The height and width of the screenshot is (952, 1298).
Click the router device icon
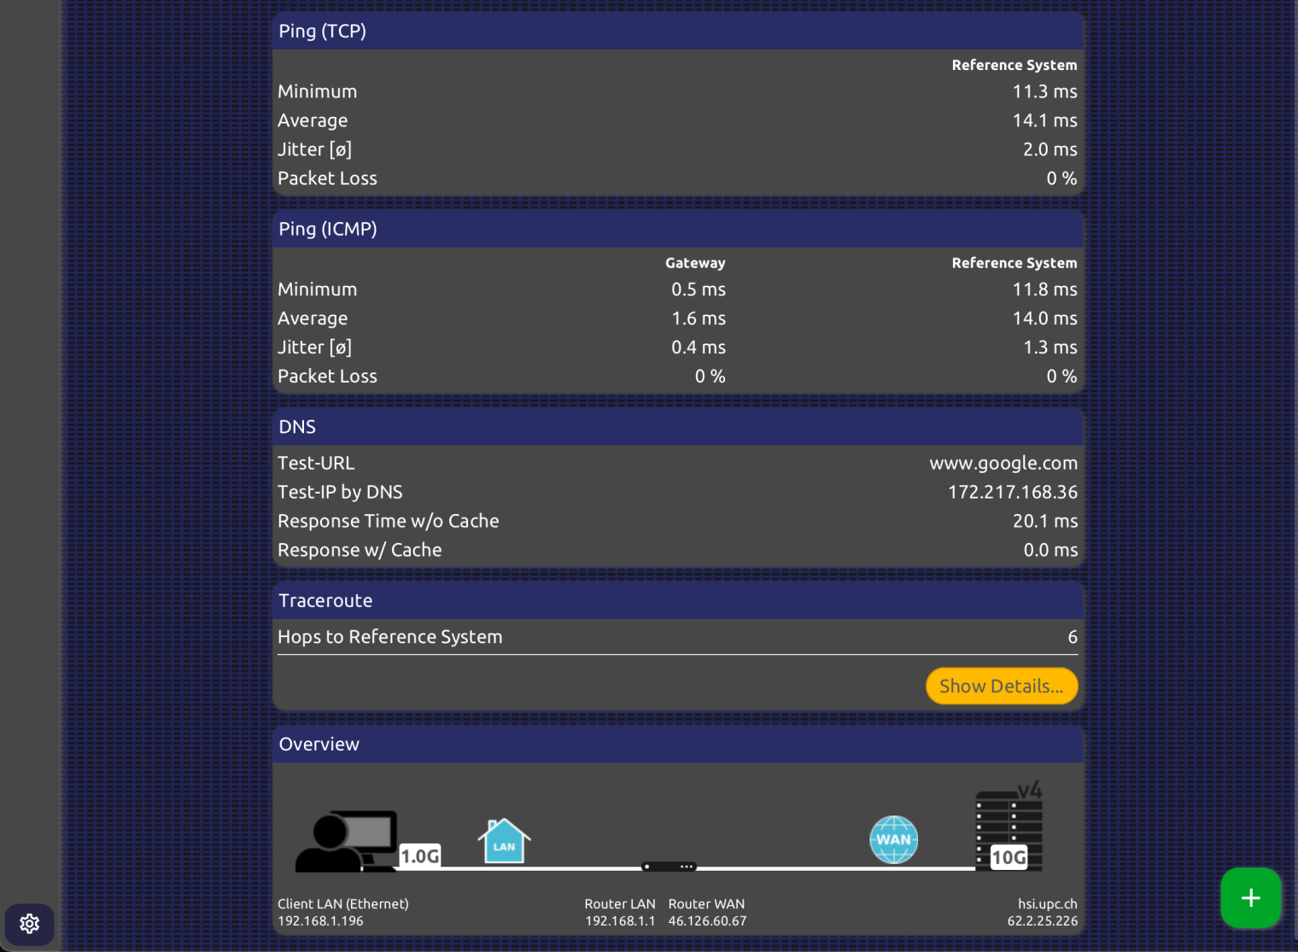(x=669, y=867)
